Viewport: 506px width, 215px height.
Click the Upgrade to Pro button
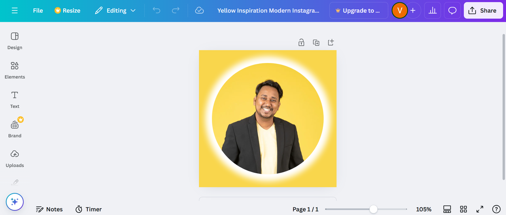click(x=359, y=11)
